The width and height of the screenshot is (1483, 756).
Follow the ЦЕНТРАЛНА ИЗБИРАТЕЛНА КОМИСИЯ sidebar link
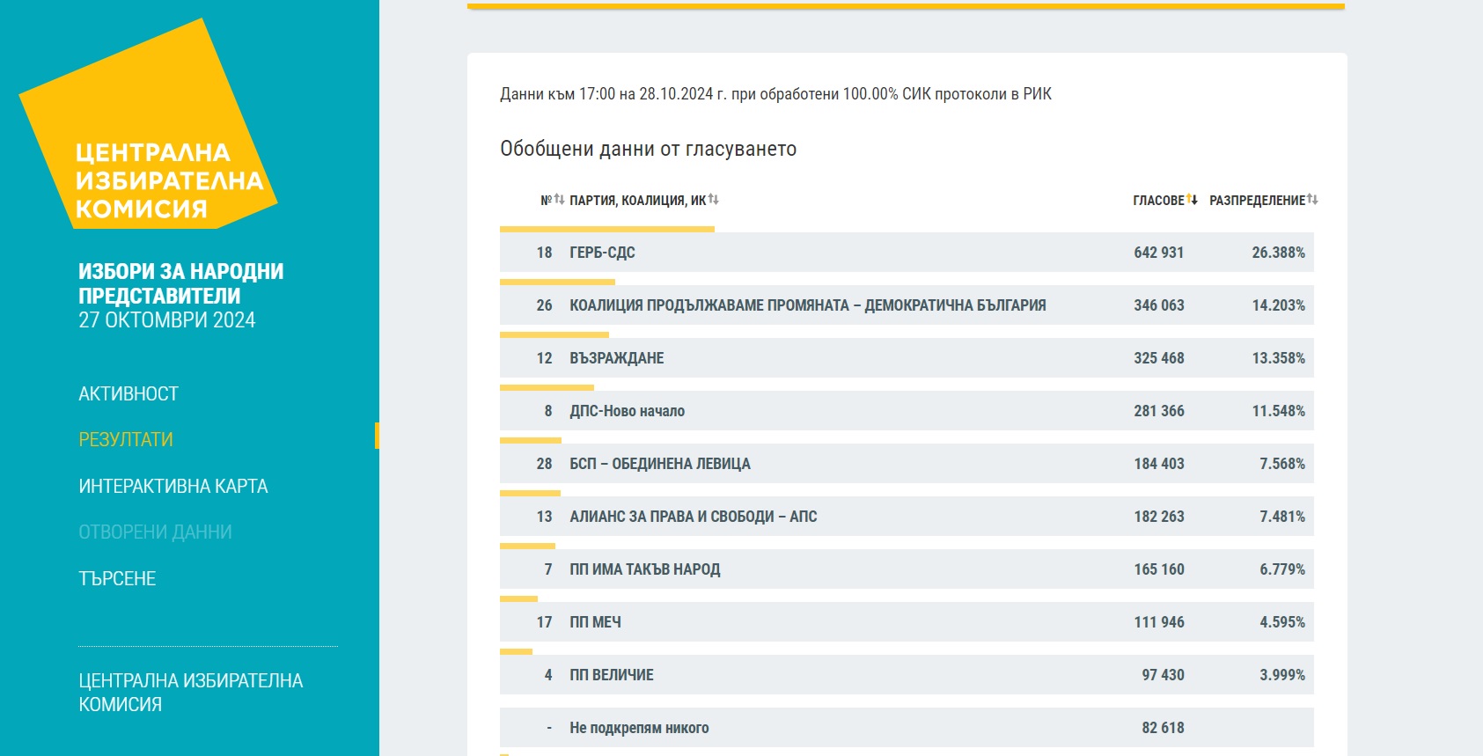[x=190, y=692]
